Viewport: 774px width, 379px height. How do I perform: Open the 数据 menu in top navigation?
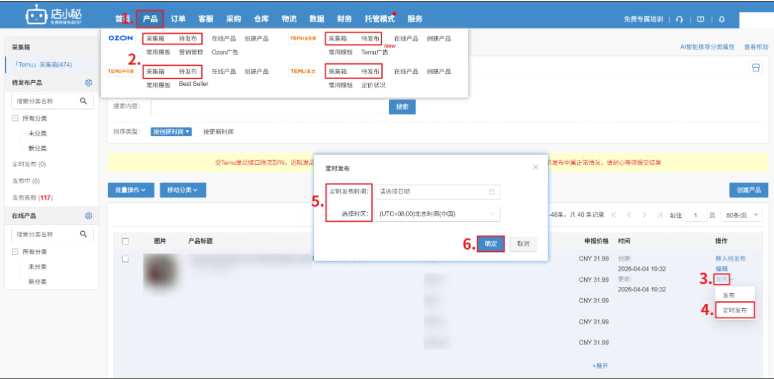(317, 19)
